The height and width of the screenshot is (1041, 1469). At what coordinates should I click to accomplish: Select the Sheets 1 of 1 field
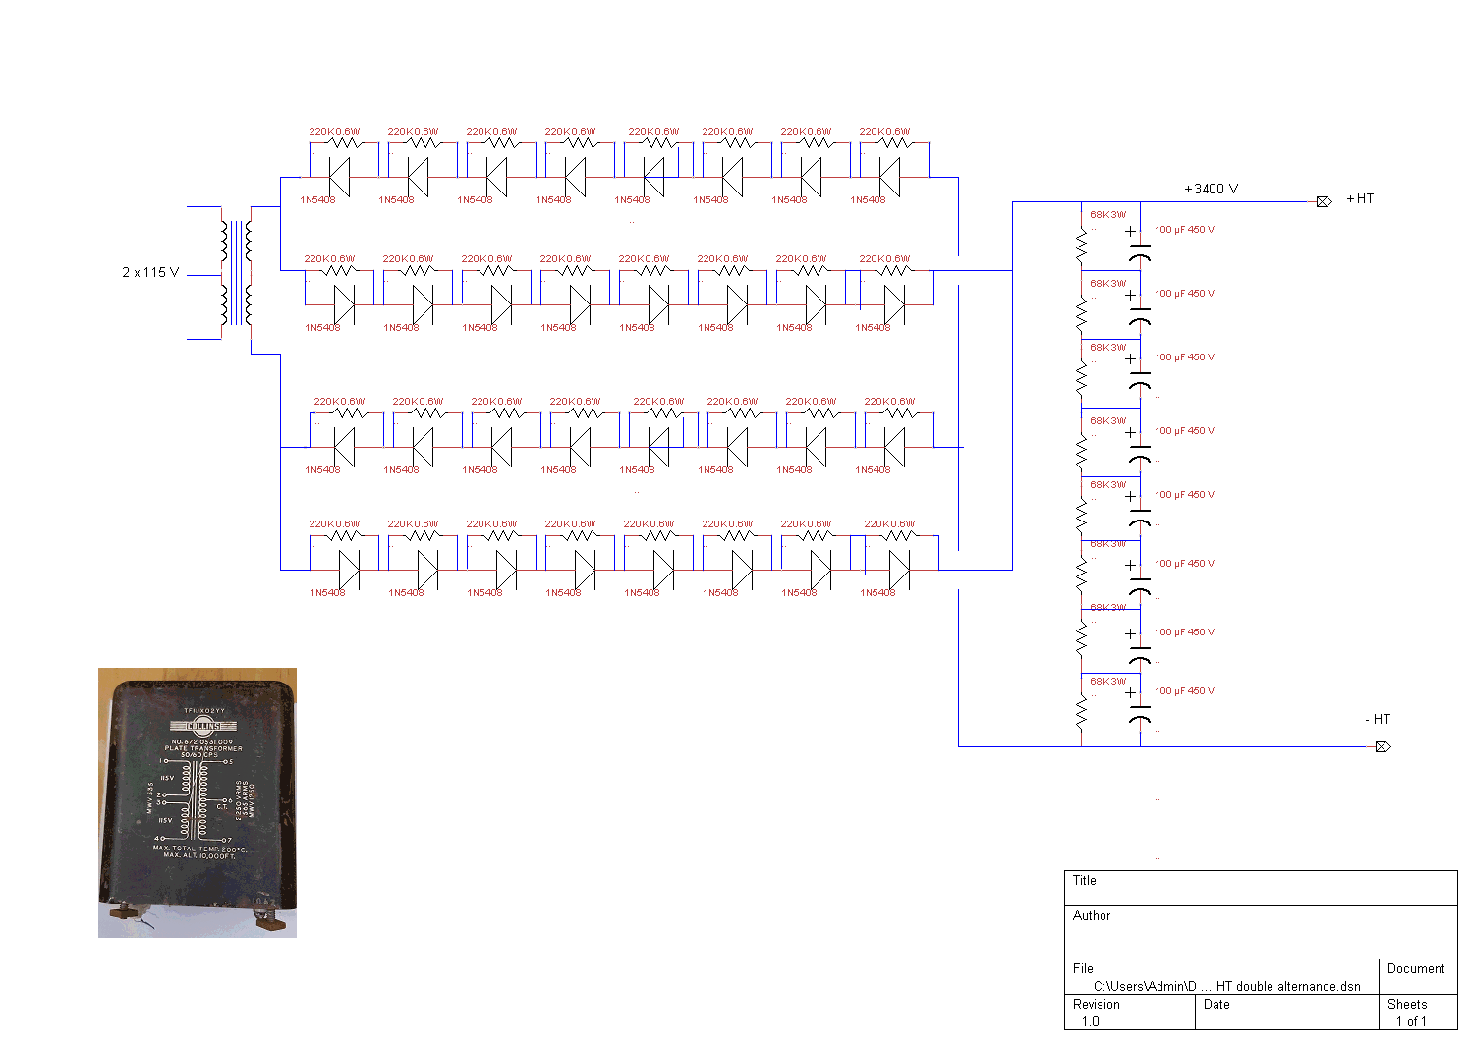click(1417, 1013)
